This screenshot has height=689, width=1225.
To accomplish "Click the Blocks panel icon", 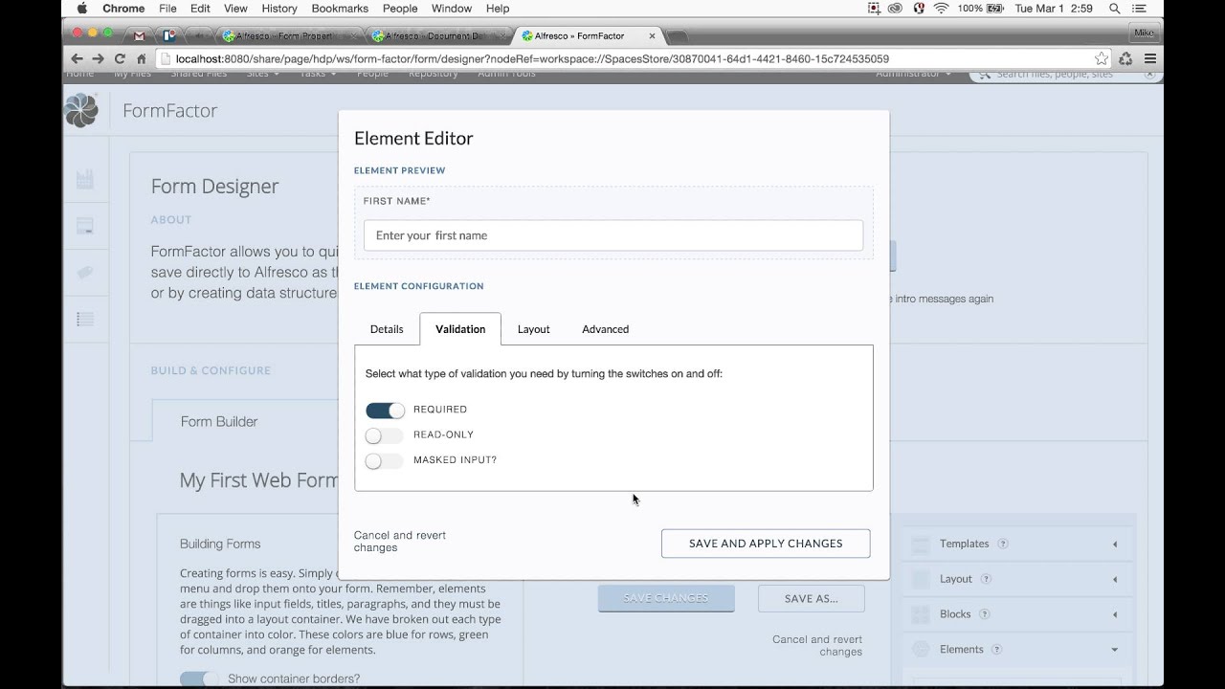I will point(921,614).
